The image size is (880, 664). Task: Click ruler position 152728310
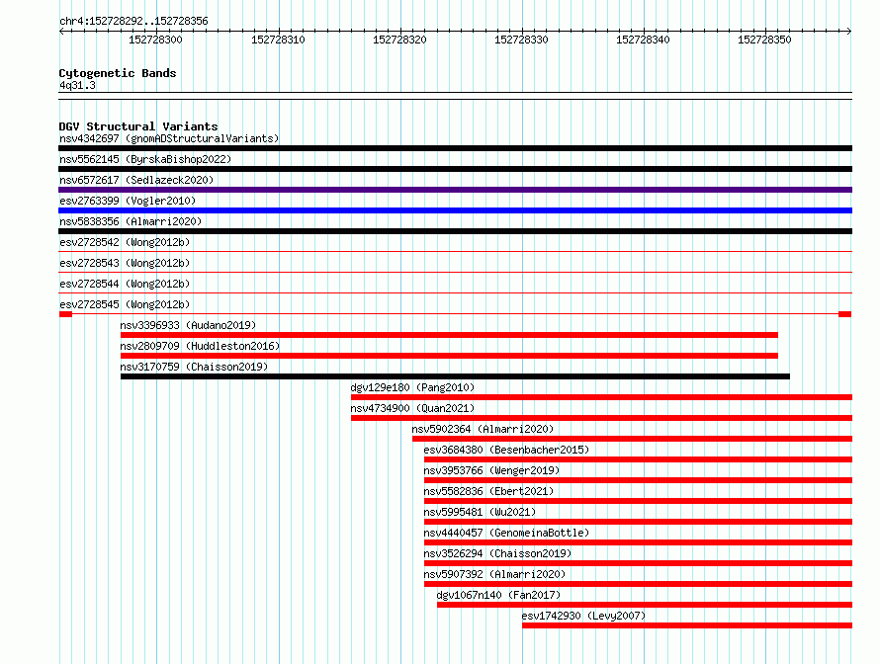pos(278,40)
